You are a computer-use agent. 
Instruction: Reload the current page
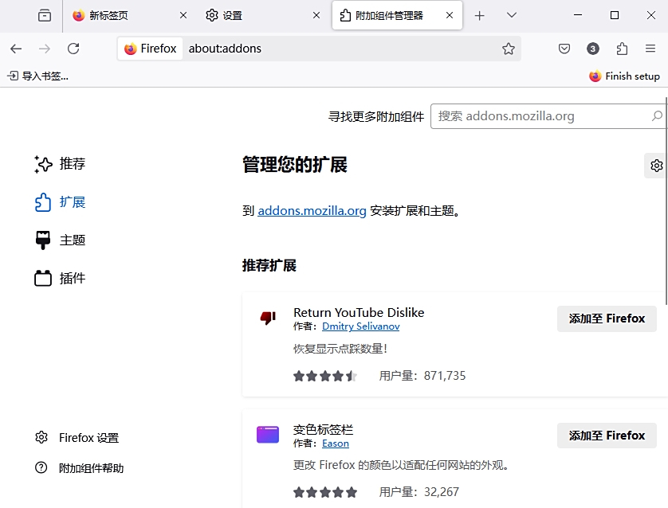click(73, 49)
